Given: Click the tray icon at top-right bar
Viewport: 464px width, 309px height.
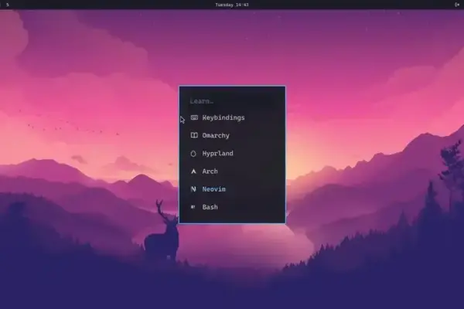Looking at the screenshot, I should [x=457, y=5].
